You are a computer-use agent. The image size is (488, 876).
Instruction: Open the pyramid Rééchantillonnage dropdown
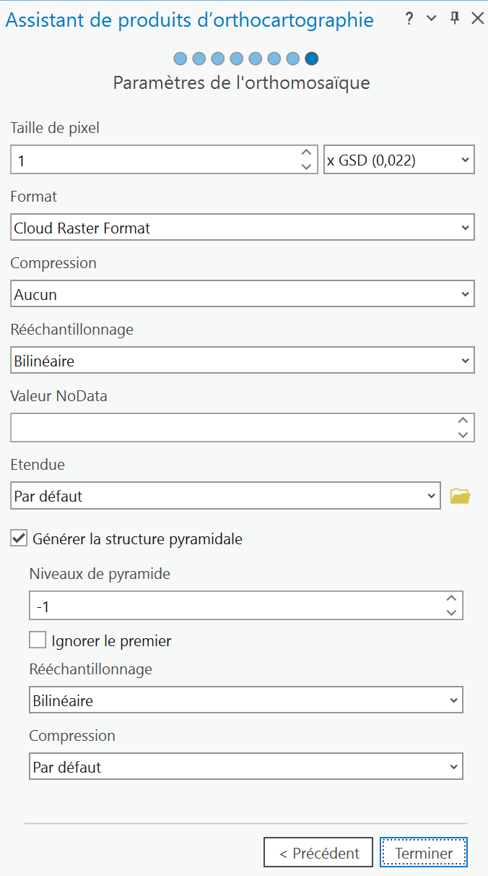point(245,700)
